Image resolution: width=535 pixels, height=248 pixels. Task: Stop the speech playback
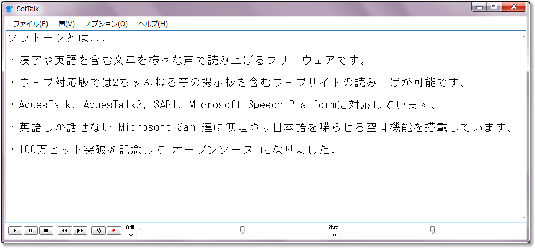(46, 230)
